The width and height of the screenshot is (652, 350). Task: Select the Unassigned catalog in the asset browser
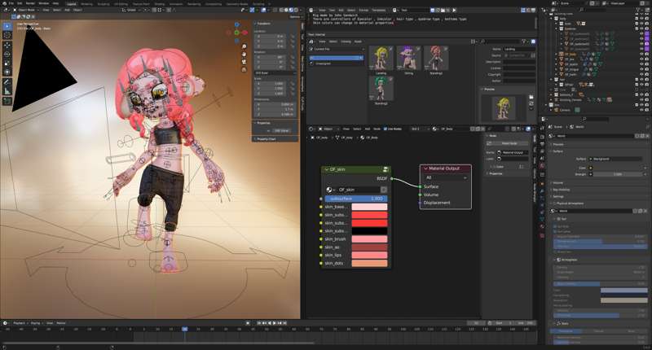tap(324, 62)
